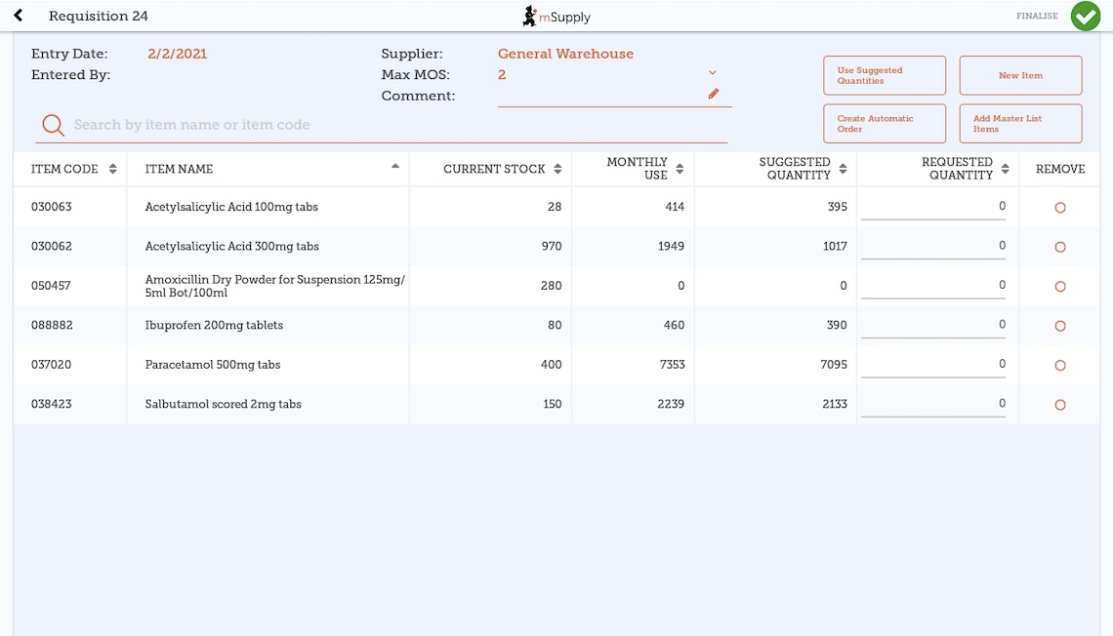
Task: Sort by Monthly Use column arrows
Action: click(x=680, y=169)
